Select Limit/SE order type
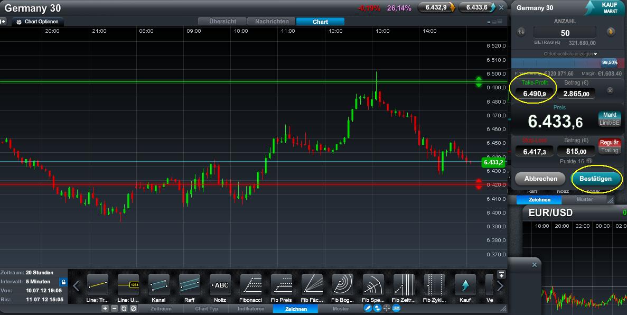The image size is (627, 315). [x=610, y=123]
